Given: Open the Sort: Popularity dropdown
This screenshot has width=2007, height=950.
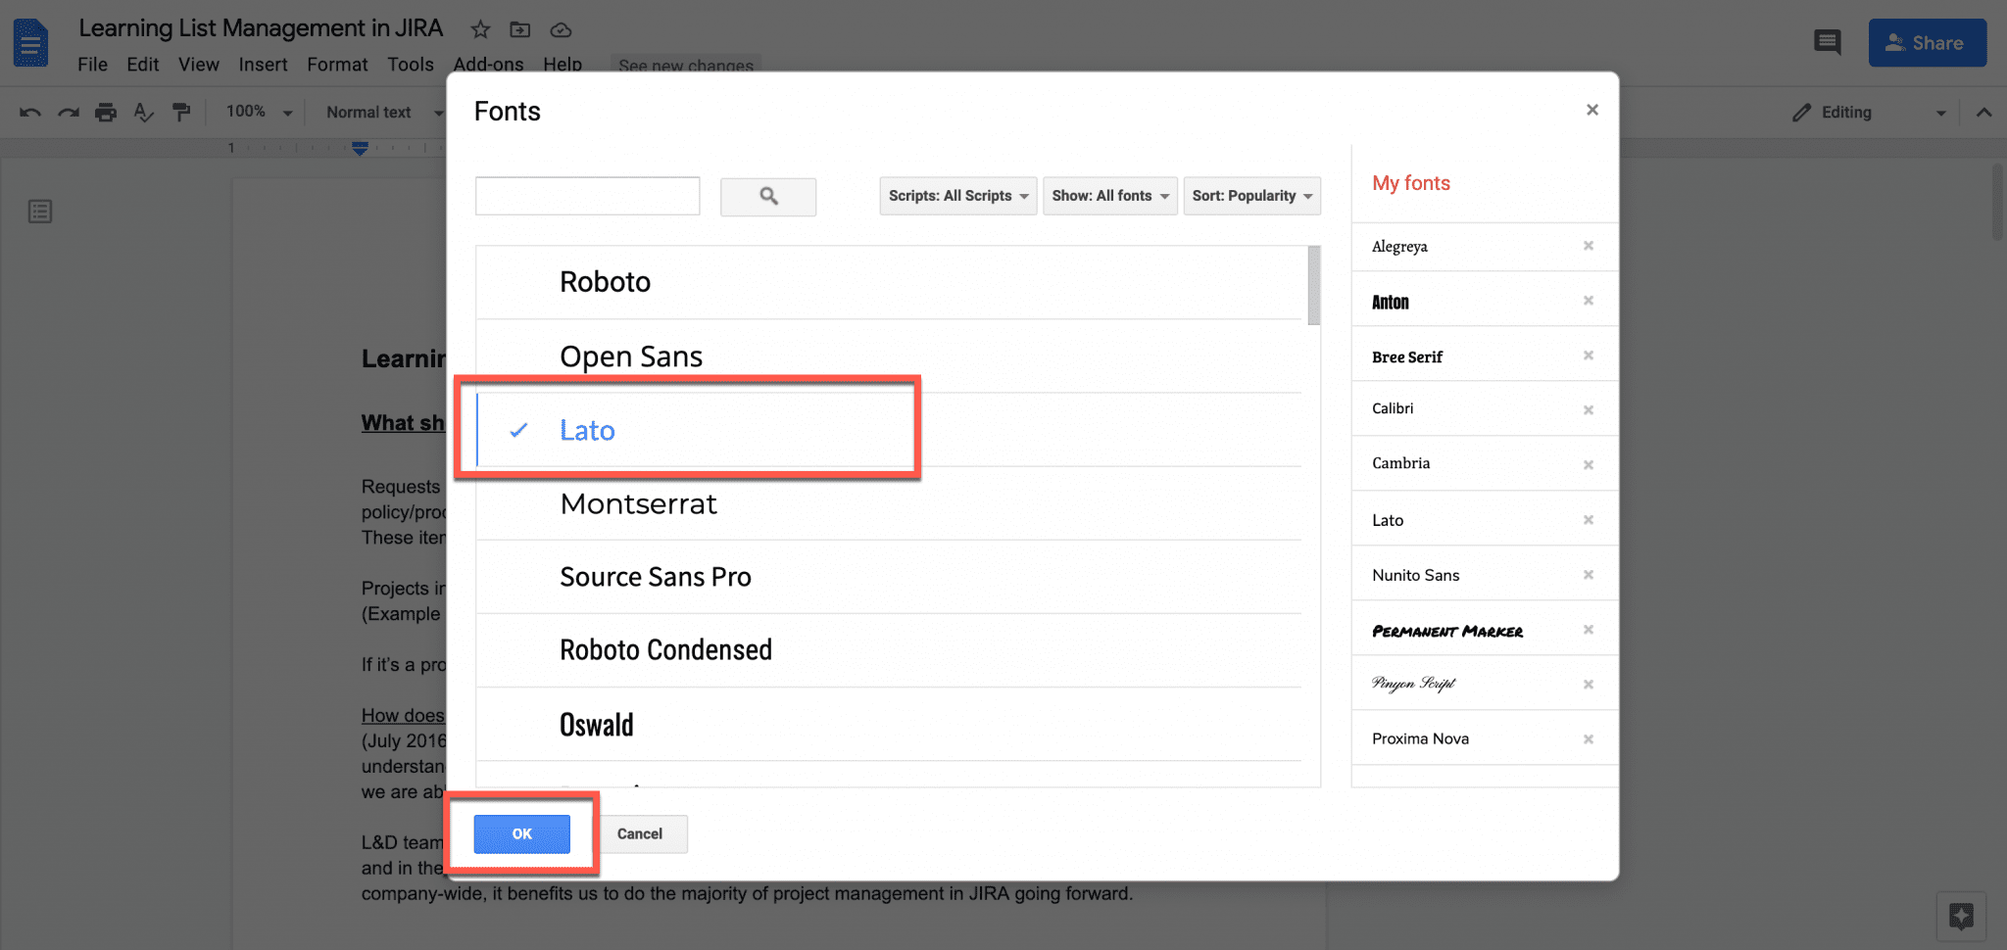Looking at the screenshot, I should pyautogui.click(x=1251, y=196).
